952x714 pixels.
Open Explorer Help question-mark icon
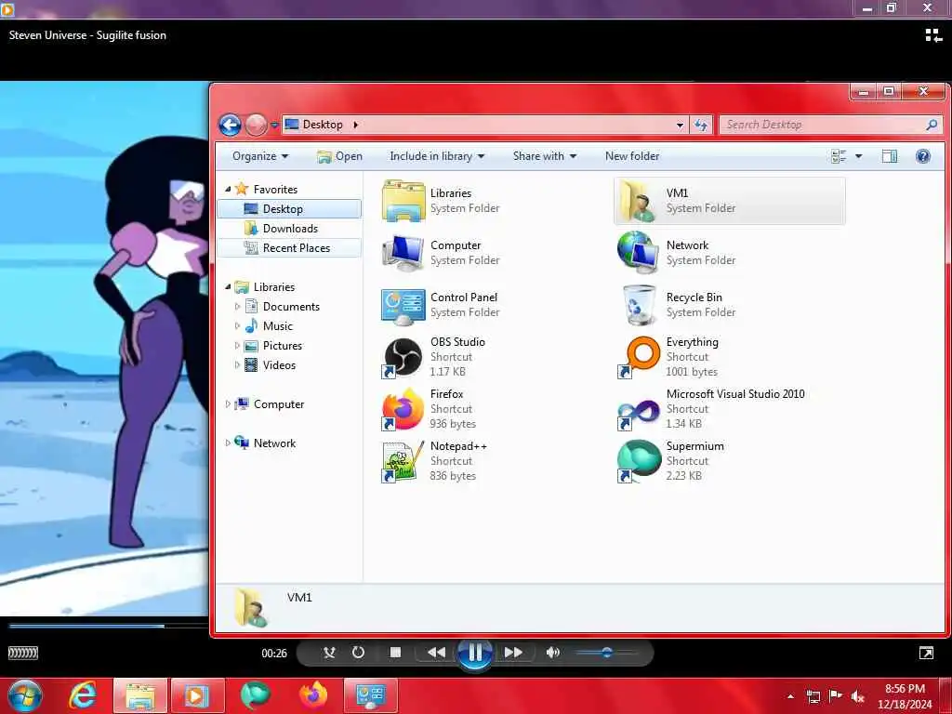click(923, 156)
